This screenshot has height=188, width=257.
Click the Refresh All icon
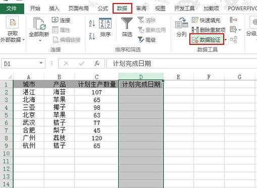[x=39, y=24]
